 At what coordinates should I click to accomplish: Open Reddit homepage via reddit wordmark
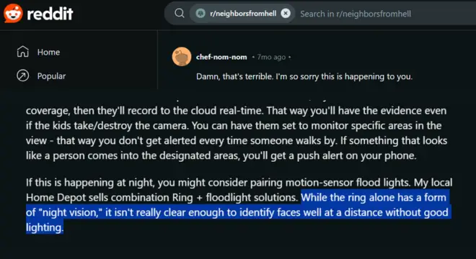pos(50,14)
